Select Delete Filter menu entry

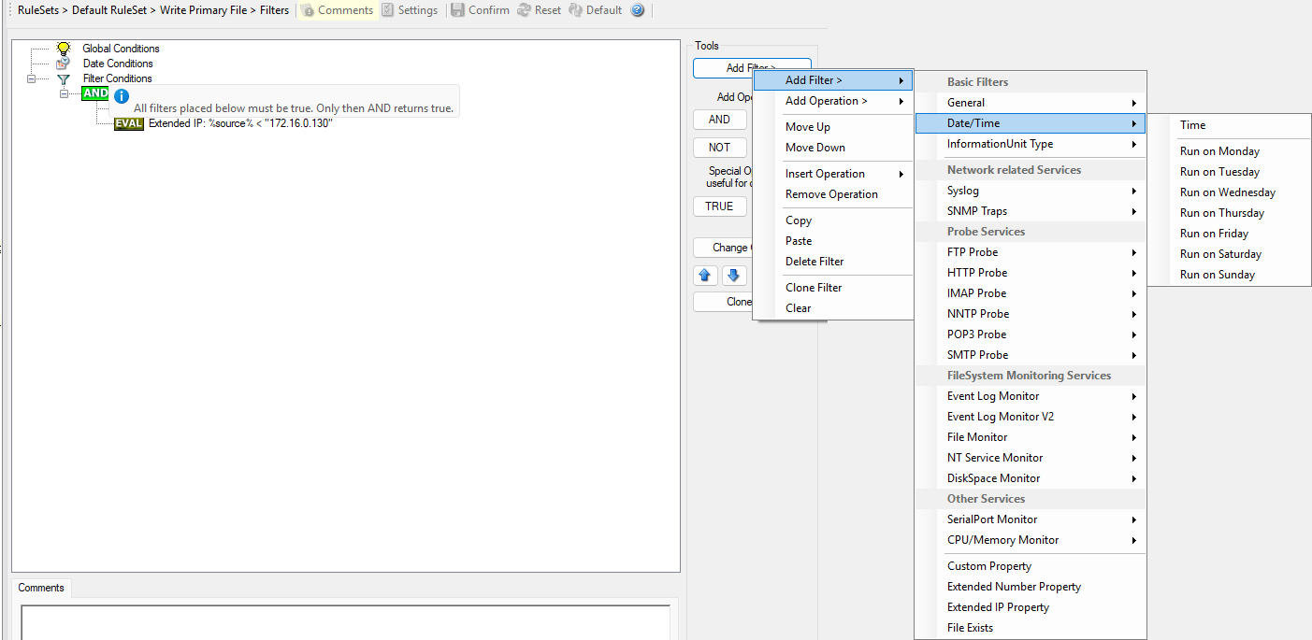pos(833,262)
